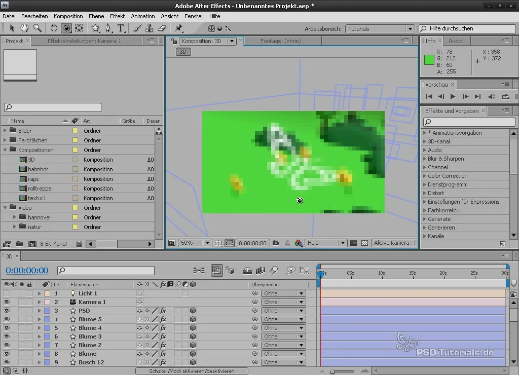519x375 pixels.
Task: Hide the Blume 5 layer
Action: [x=6, y=319]
